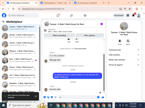Expand Chat members section
This screenshot has width=145, height=108.
point(124,55)
